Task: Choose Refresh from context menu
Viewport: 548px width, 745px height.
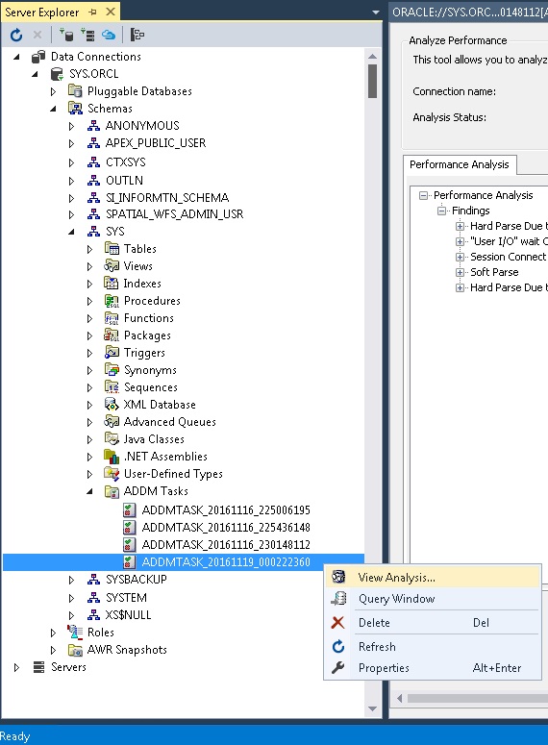Action: pos(433,647)
